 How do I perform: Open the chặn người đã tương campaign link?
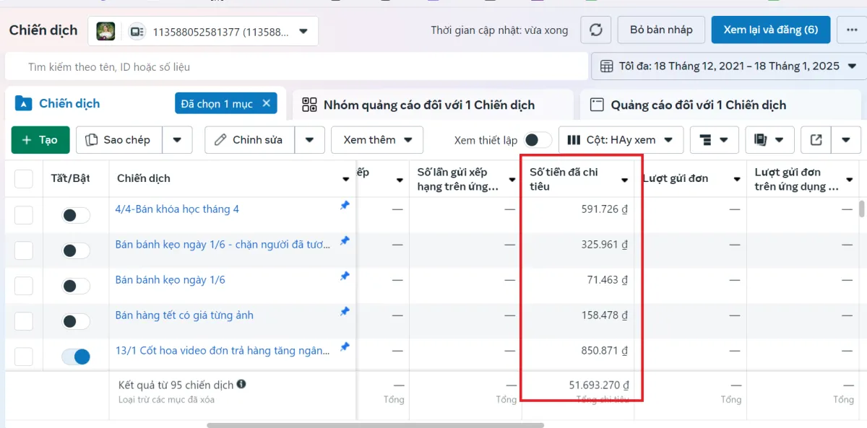pyautogui.click(x=223, y=245)
